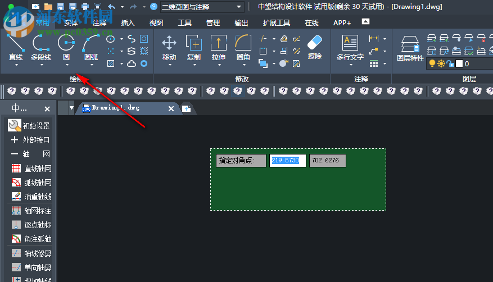Click the 移动 move tool
This screenshot has height=282, width=493.
point(169,47)
